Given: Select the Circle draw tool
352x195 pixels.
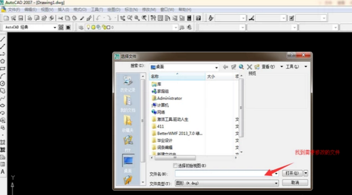Looking at the screenshot, I should pyautogui.click(x=3, y=83).
